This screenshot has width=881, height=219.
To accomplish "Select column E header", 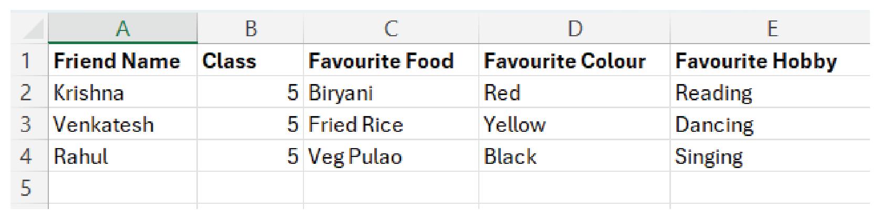I will click(x=772, y=28).
